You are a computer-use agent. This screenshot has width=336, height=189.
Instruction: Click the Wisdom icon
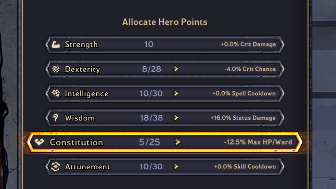point(56,117)
